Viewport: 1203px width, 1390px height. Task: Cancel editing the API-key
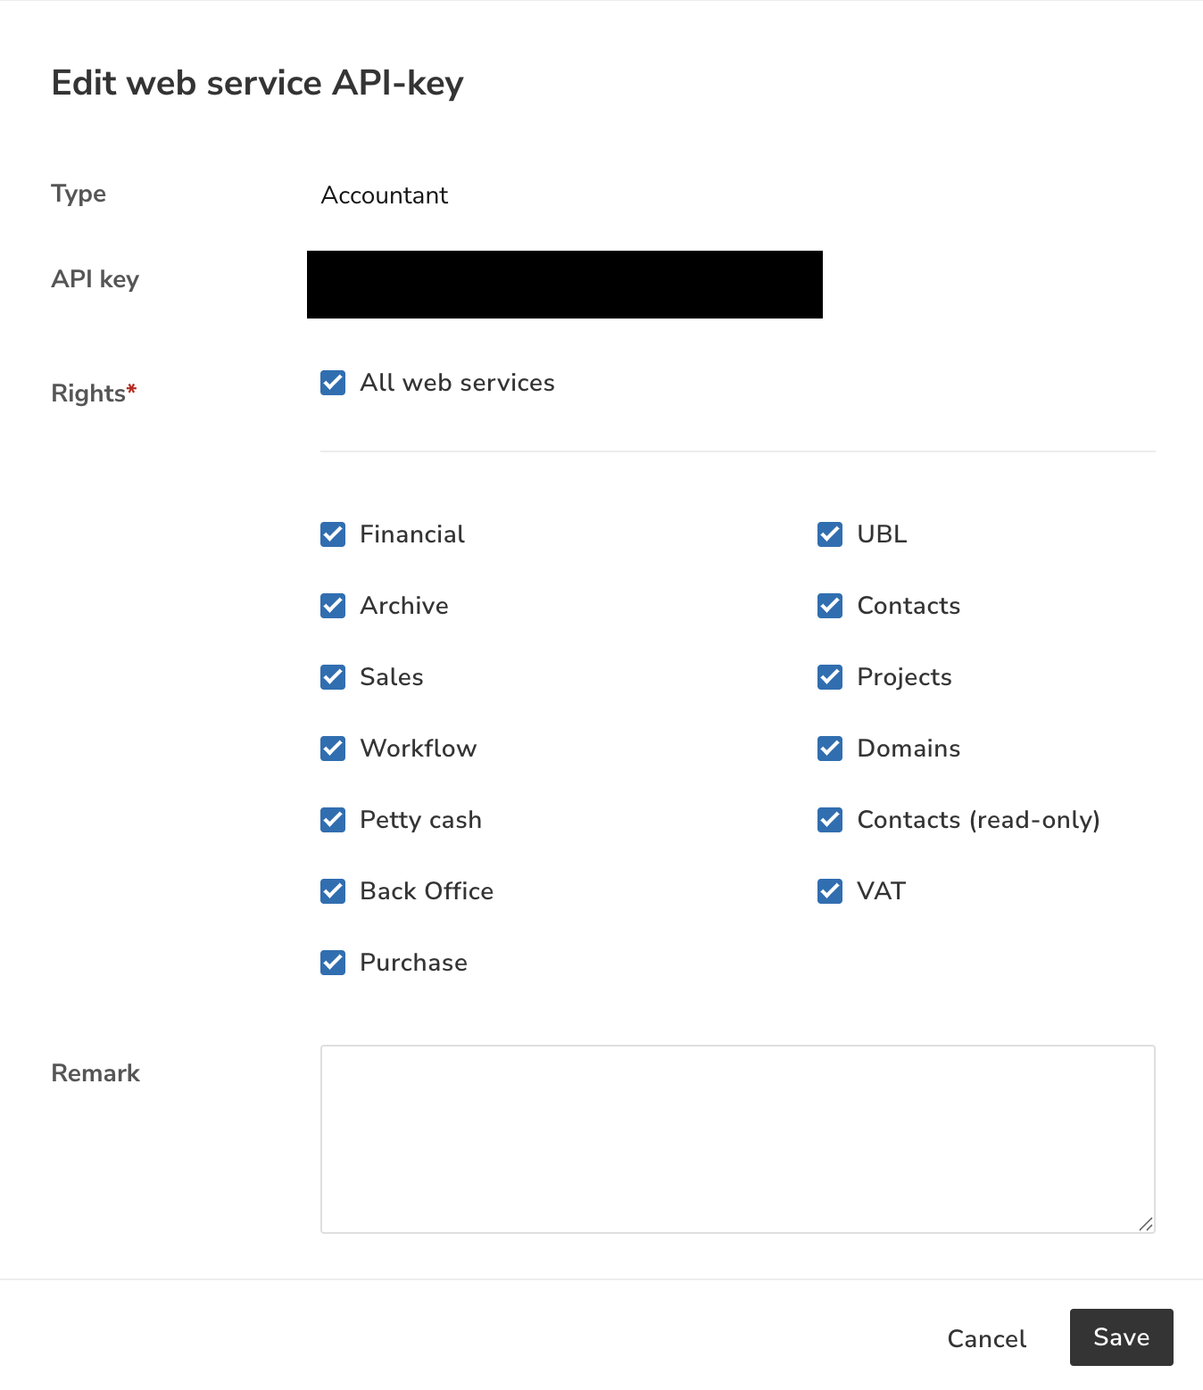pyautogui.click(x=987, y=1338)
